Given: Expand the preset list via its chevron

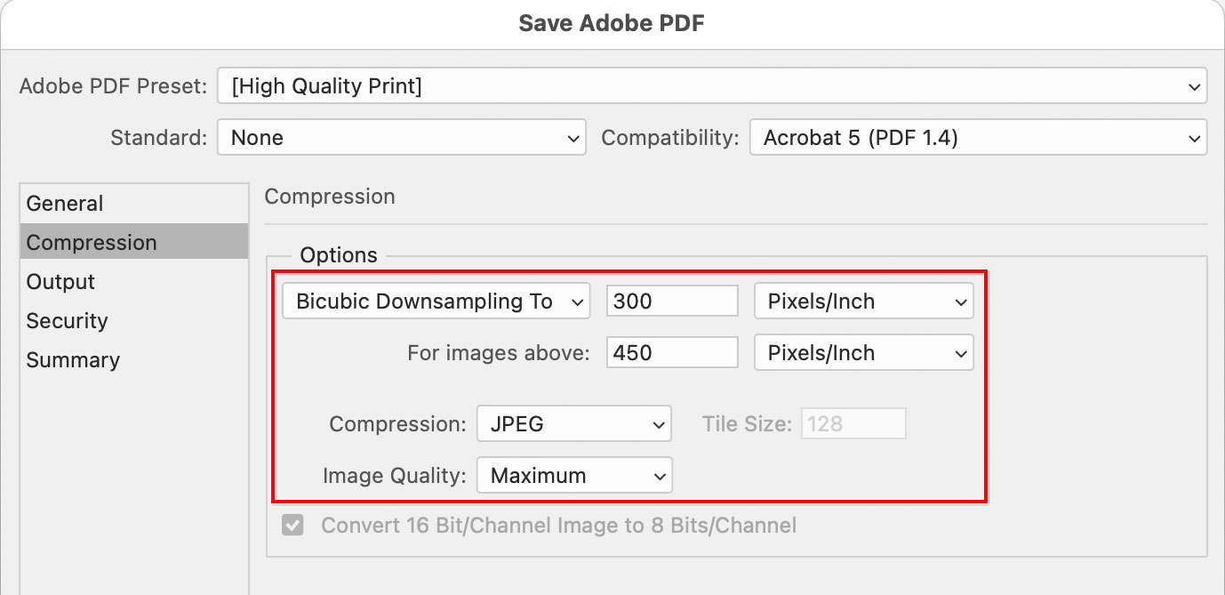Looking at the screenshot, I should pyautogui.click(x=1197, y=86).
